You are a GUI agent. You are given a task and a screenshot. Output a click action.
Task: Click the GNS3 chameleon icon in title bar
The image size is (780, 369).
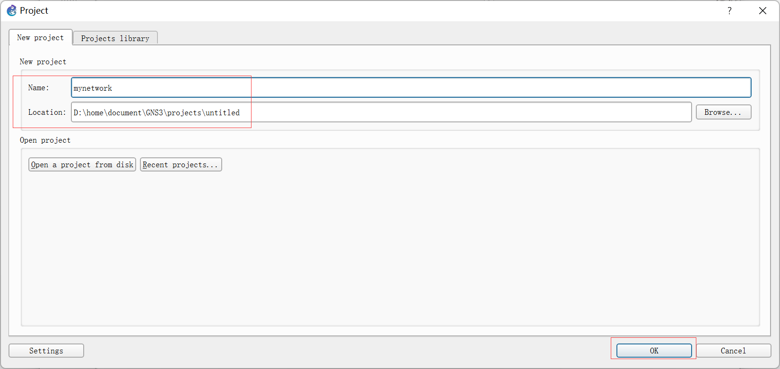tap(11, 10)
